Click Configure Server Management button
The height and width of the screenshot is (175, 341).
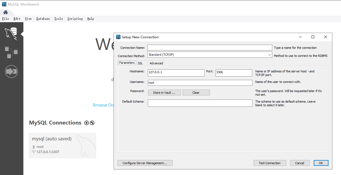coord(145,163)
